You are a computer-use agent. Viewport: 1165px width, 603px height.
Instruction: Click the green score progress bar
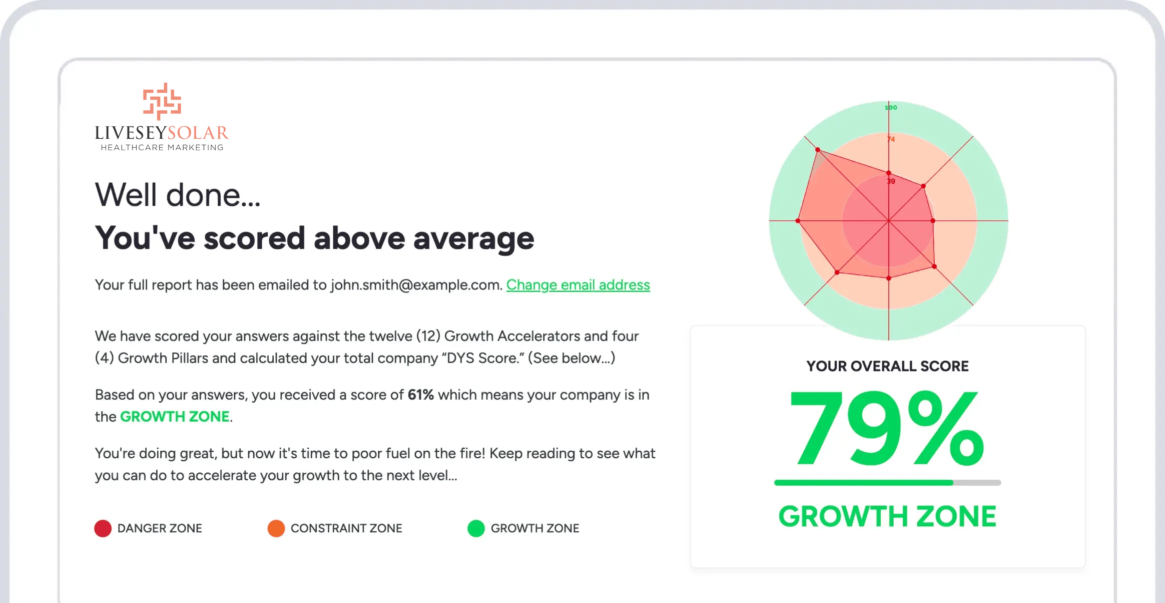pyautogui.click(x=887, y=483)
